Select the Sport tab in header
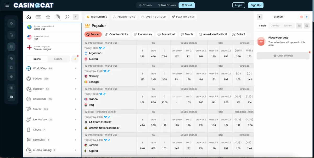314x158 pixels. 187,5
